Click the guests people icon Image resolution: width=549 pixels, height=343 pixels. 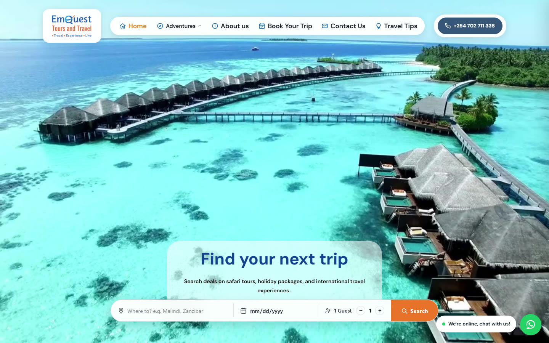point(328,311)
